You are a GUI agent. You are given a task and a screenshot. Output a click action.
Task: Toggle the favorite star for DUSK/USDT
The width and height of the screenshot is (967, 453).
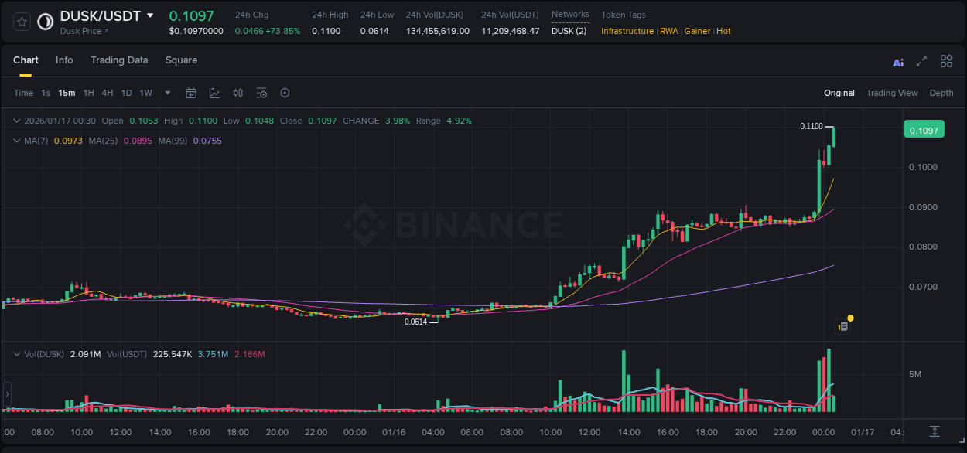click(22, 22)
